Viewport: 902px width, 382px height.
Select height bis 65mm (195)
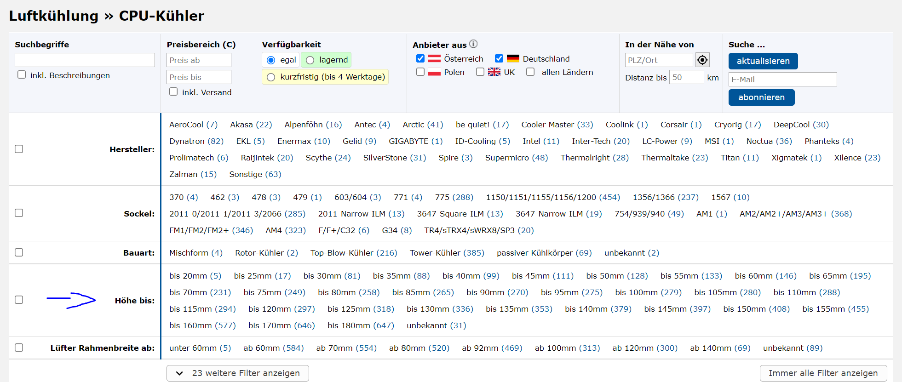[x=840, y=276]
